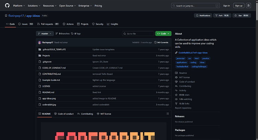This screenshot has height=140, width=258.
Task: Open Example Guide.md file
Action: 51,80
